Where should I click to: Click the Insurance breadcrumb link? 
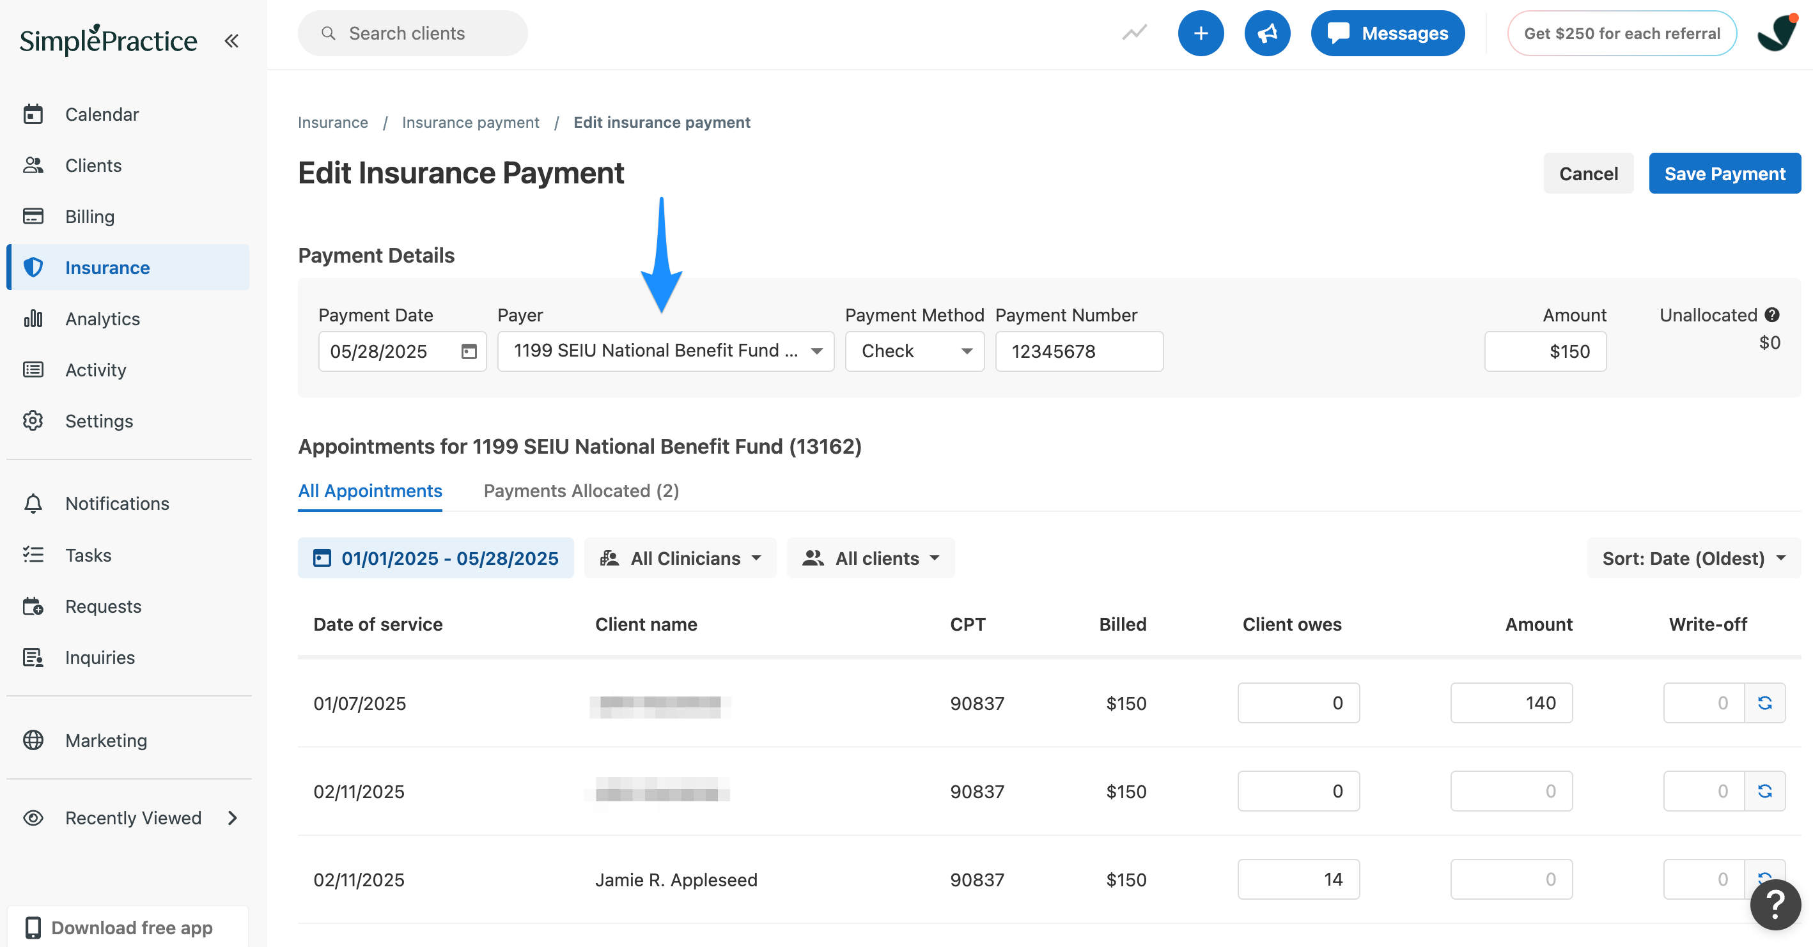click(x=333, y=123)
